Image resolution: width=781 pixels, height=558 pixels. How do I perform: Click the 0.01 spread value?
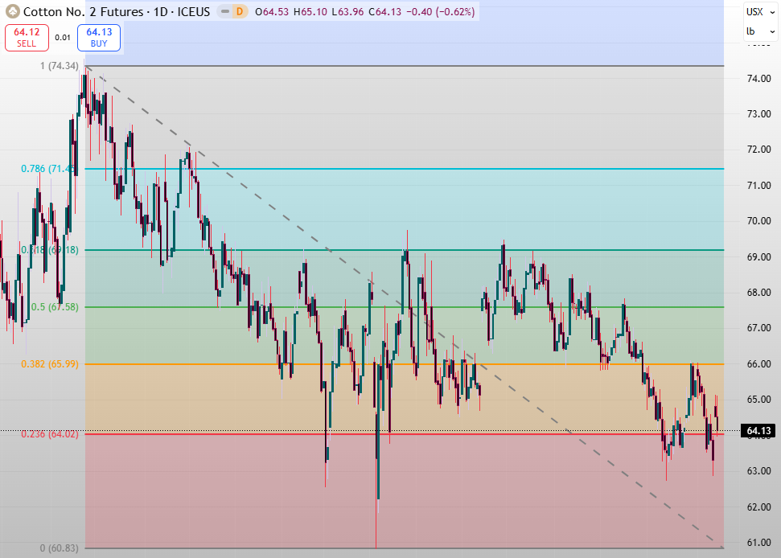tap(62, 37)
